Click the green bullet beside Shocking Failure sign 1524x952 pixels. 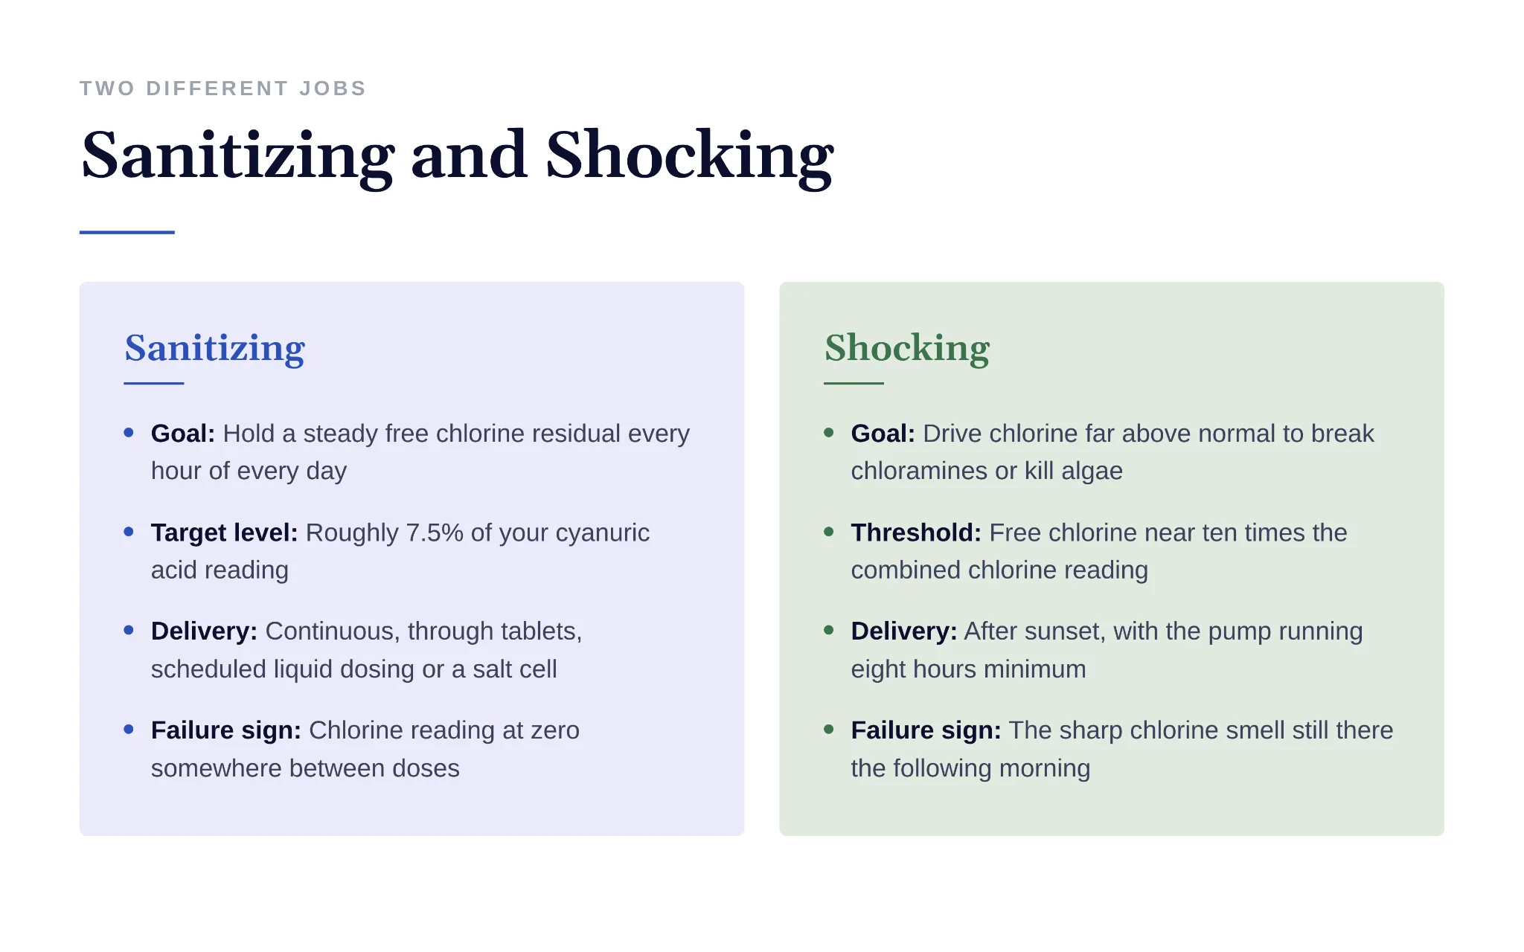(829, 729)
